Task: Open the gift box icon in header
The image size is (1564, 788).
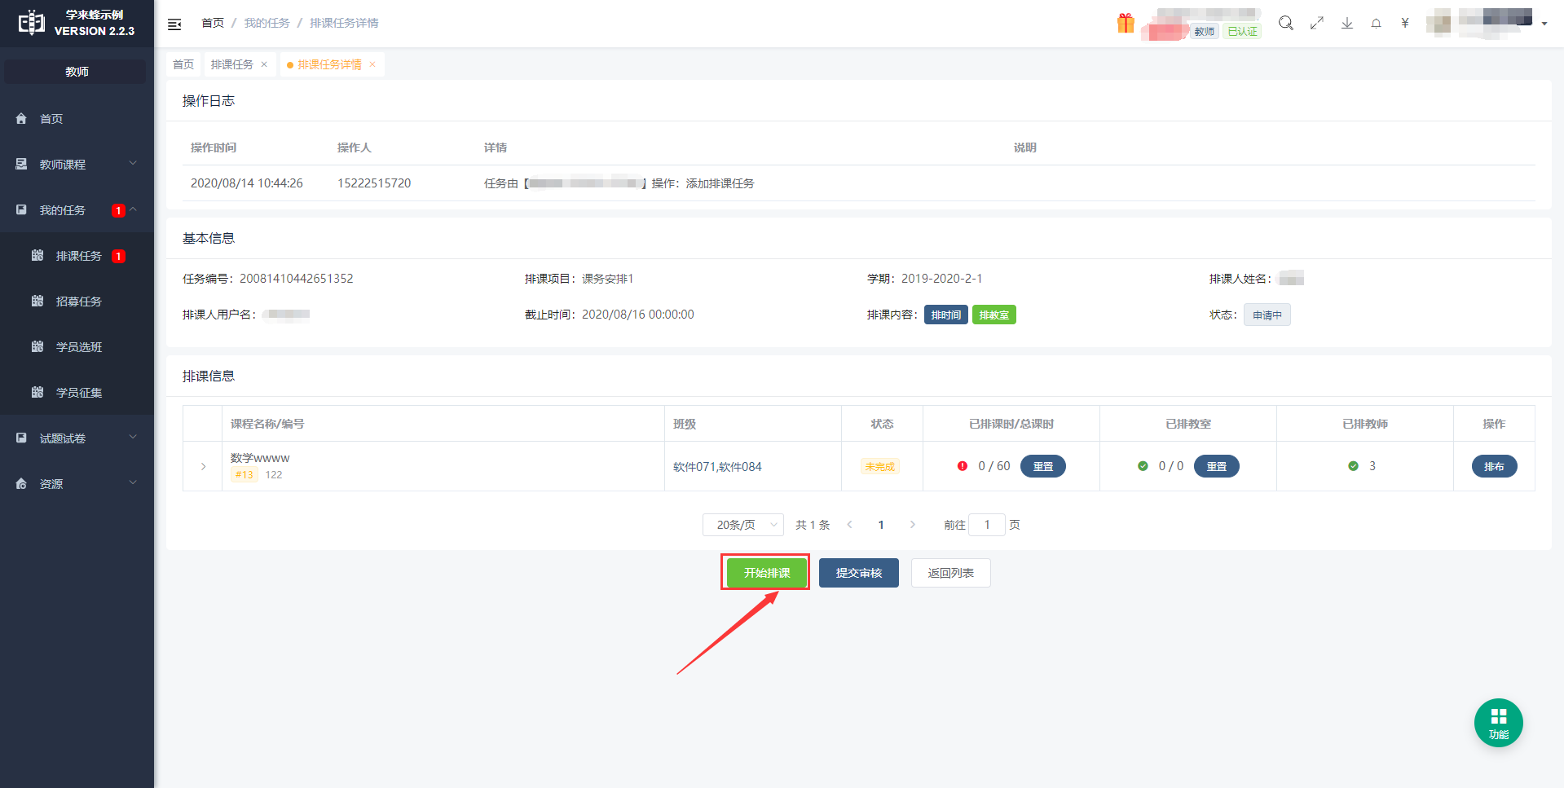Action: pyautogui.click(x=1126, y=24)
